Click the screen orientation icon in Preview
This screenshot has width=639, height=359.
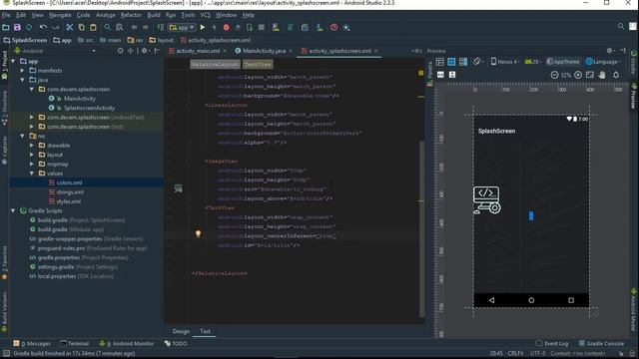[477, 62]
